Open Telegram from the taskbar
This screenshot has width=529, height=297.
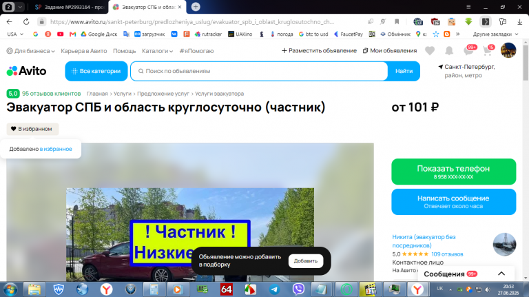[x=275, y=289]
